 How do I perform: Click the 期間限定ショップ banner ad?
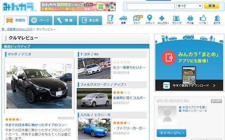click(78, 7)
